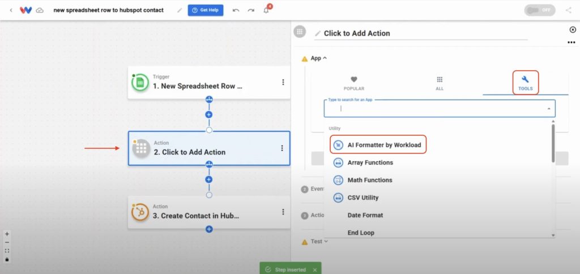The width and height of the screenshot is (580, 274).
Task: Click the AI Formatter icon
Action: pyautogui.click(x=338, y=145)
